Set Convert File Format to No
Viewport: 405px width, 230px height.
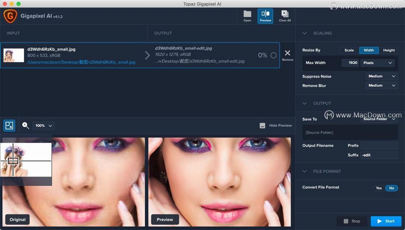coord(392,188)
